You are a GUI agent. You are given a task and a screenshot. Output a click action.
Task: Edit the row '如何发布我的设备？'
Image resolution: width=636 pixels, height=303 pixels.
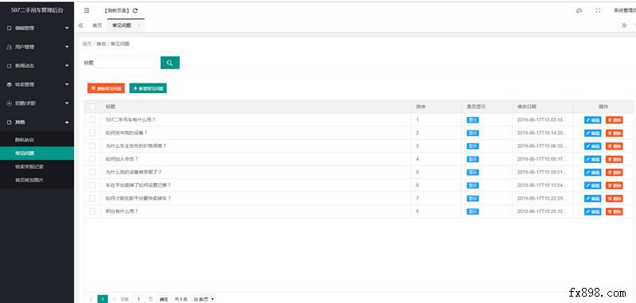tap(592, 133)
